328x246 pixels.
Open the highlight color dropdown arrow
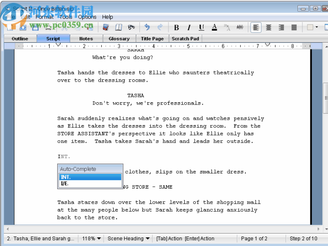(317, 27)
